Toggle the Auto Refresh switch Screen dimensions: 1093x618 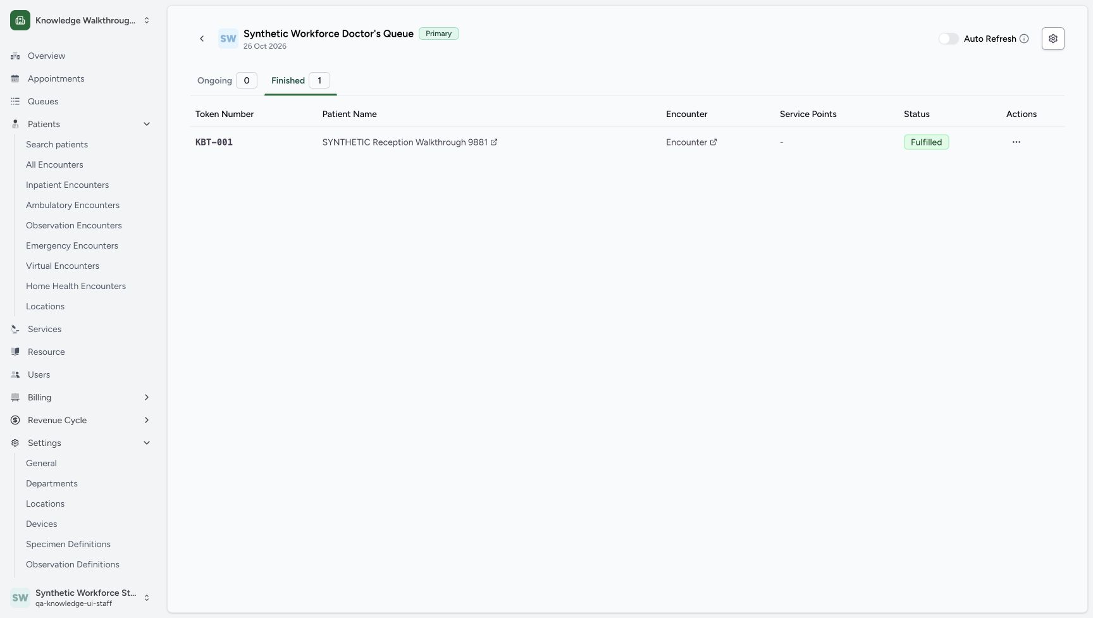[x=948, y=39]
